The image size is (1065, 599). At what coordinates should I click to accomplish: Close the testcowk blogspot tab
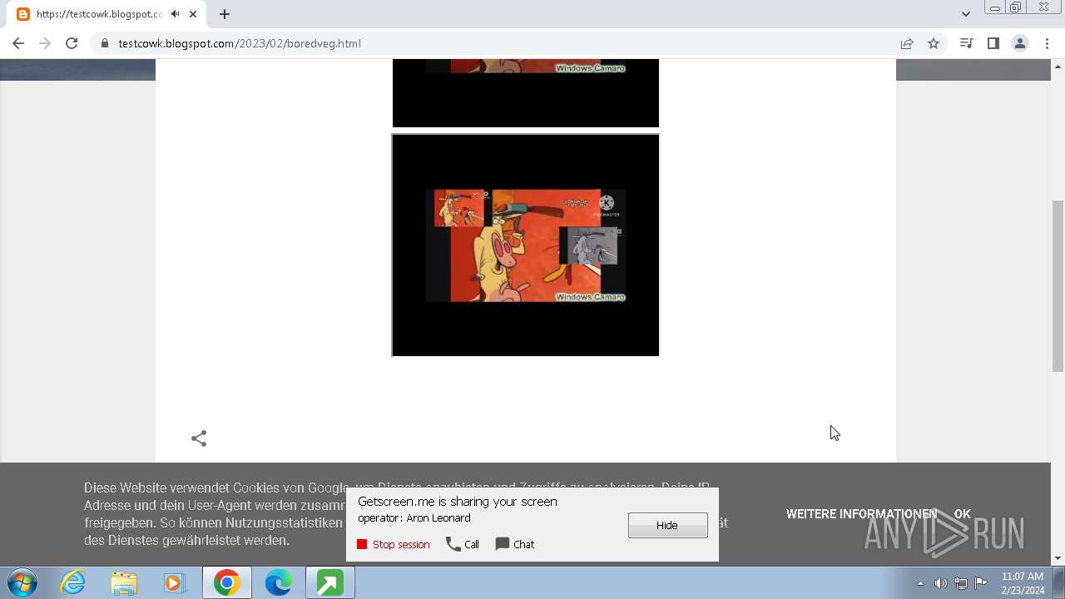pos(192,14)
